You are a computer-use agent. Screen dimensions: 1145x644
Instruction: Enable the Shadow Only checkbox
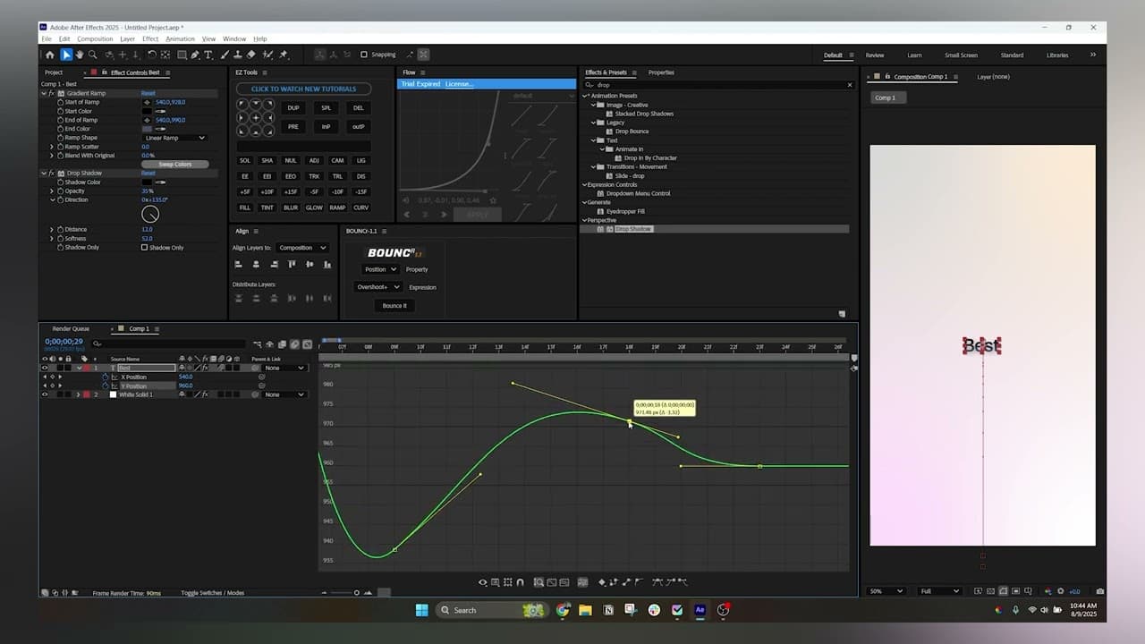pos(144,248)
